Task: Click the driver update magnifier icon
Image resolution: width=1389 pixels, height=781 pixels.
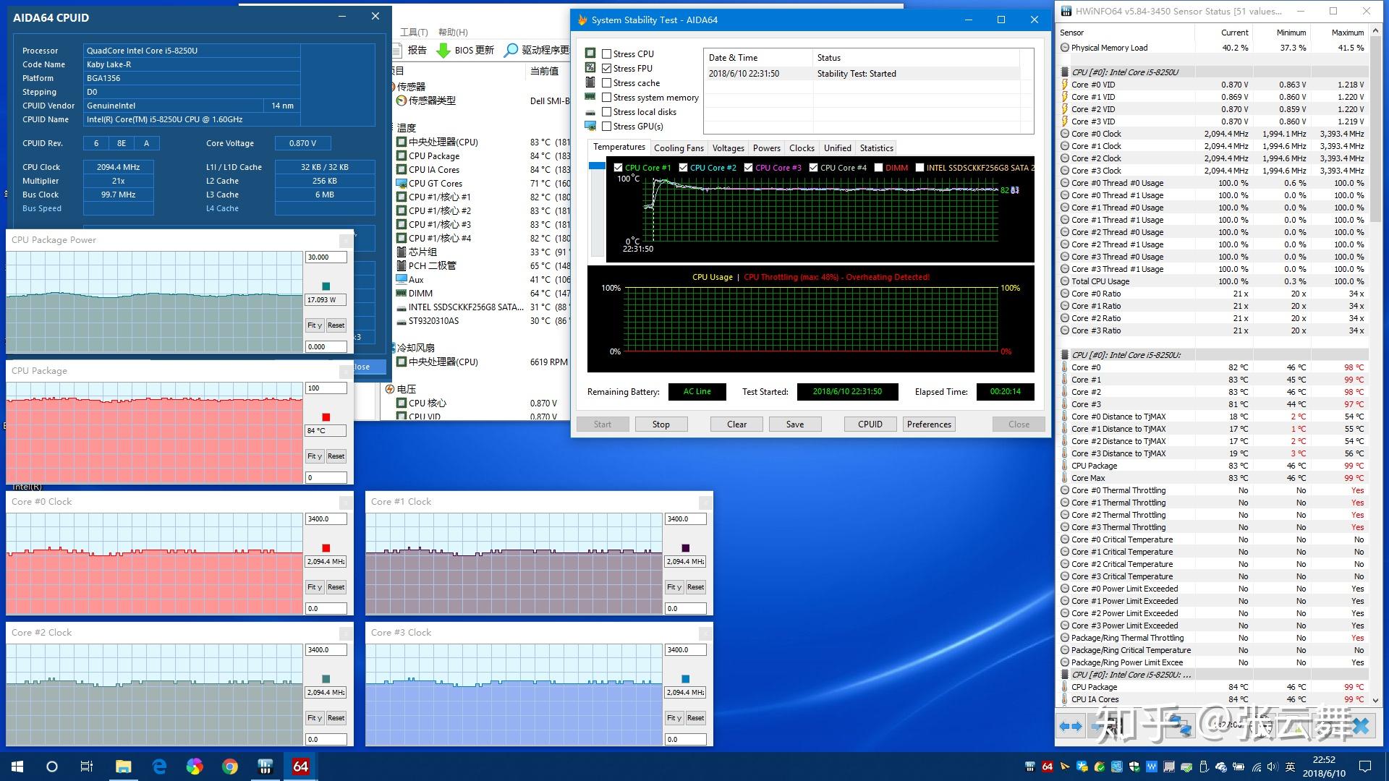Action: 511,50
